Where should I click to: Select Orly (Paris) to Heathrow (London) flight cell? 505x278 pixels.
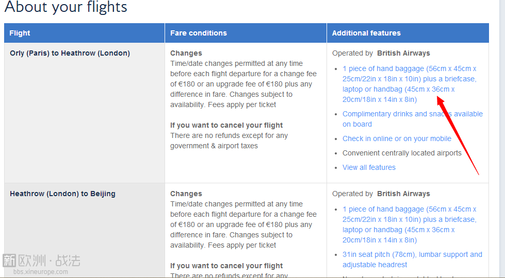tap(70, 53)
